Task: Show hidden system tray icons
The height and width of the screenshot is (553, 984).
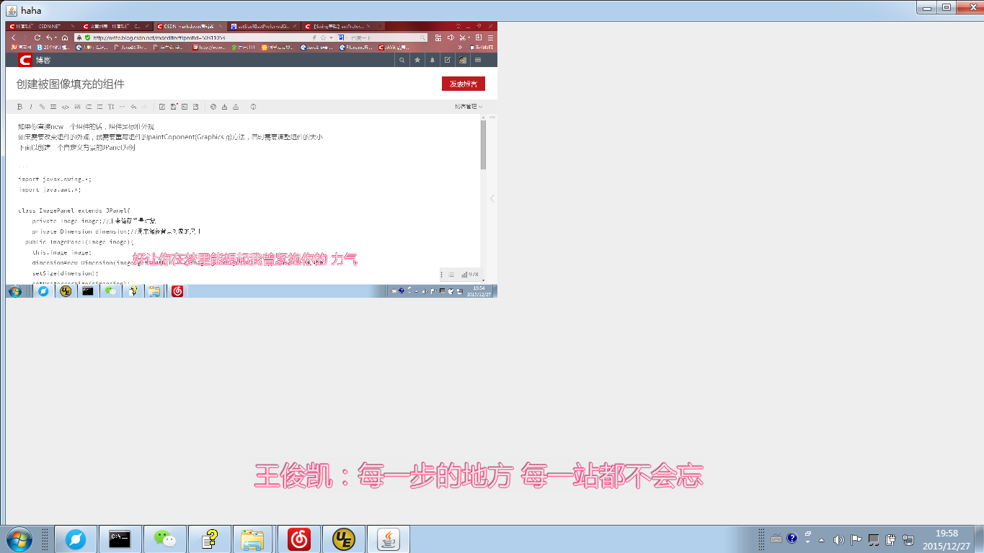Action: click(822, 539)
